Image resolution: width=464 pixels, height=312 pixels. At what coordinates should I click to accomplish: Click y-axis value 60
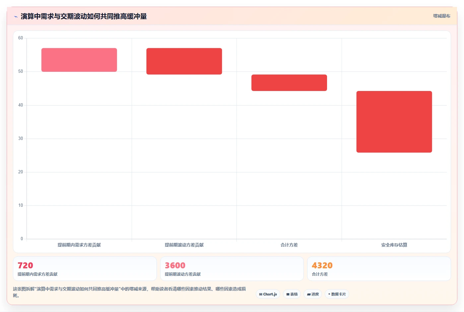pyautogui.click(x=21, y=38)
